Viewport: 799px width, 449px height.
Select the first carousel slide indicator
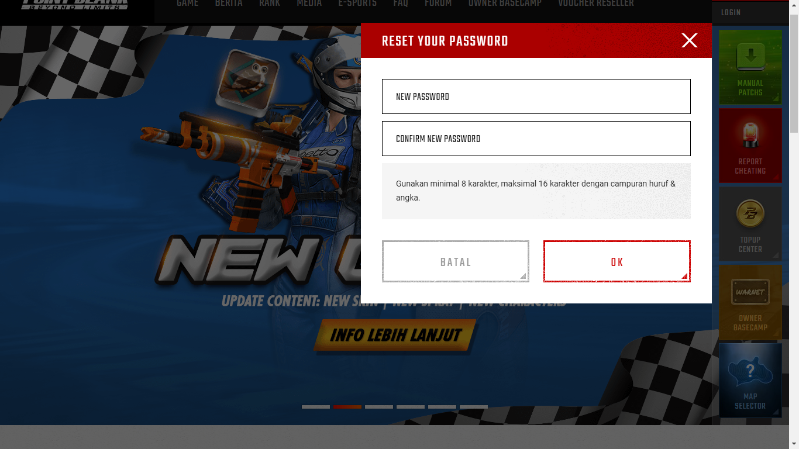316,407
